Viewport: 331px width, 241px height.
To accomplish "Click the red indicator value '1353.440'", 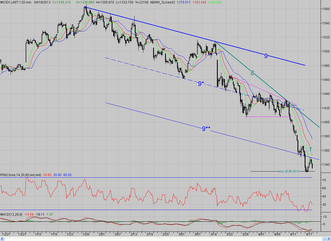I will coord(200,2).
